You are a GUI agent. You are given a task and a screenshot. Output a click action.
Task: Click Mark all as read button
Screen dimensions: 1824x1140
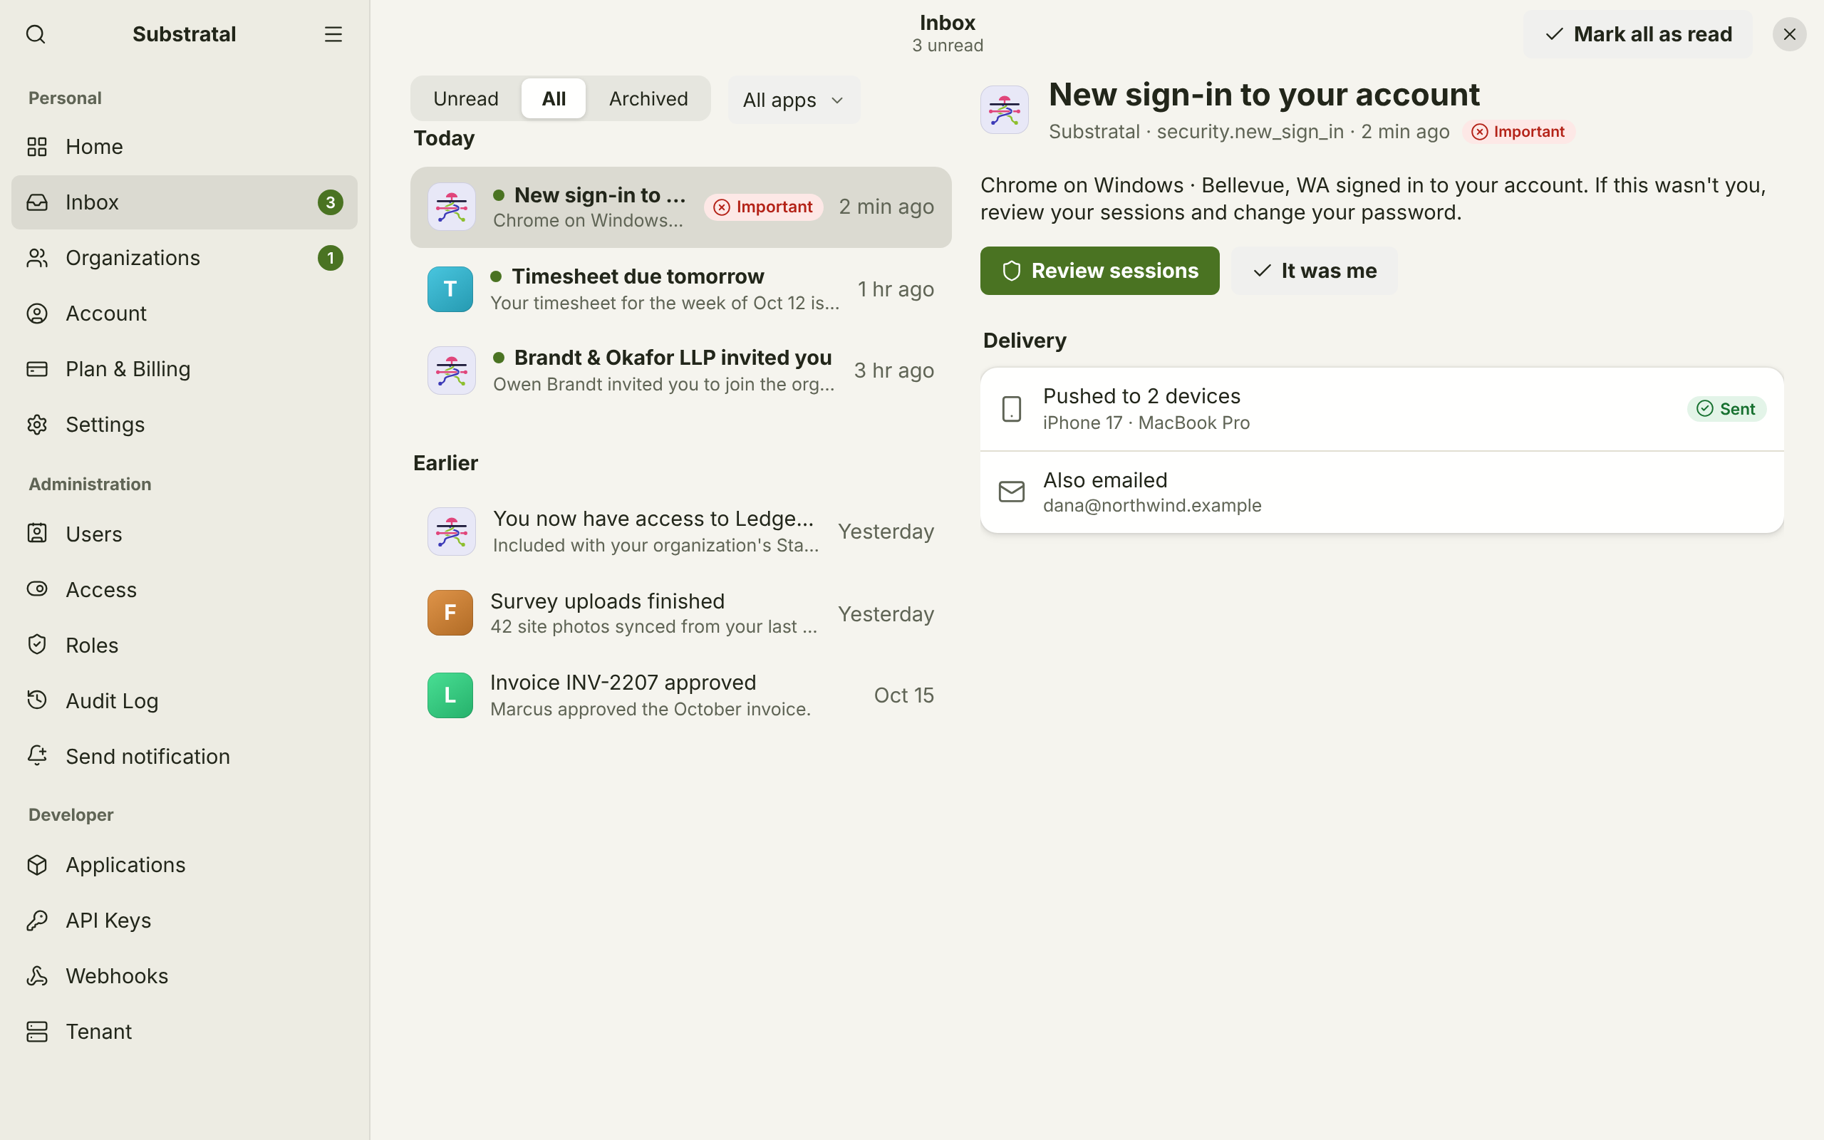1638,34
